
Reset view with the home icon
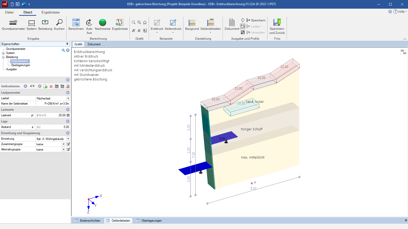(x=145, y=22)
